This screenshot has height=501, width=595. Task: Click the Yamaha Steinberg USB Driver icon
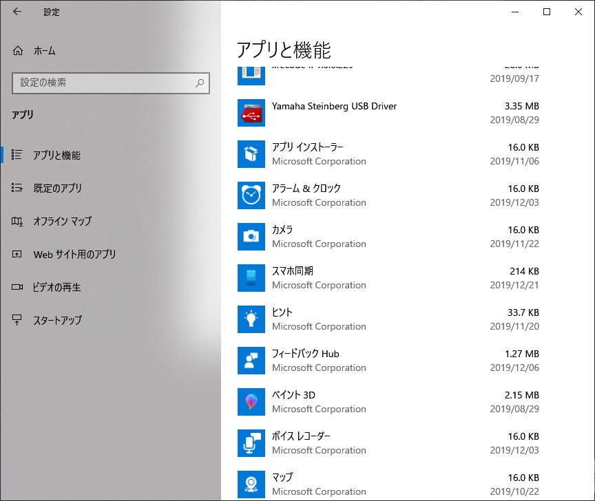tap(251, 113)
